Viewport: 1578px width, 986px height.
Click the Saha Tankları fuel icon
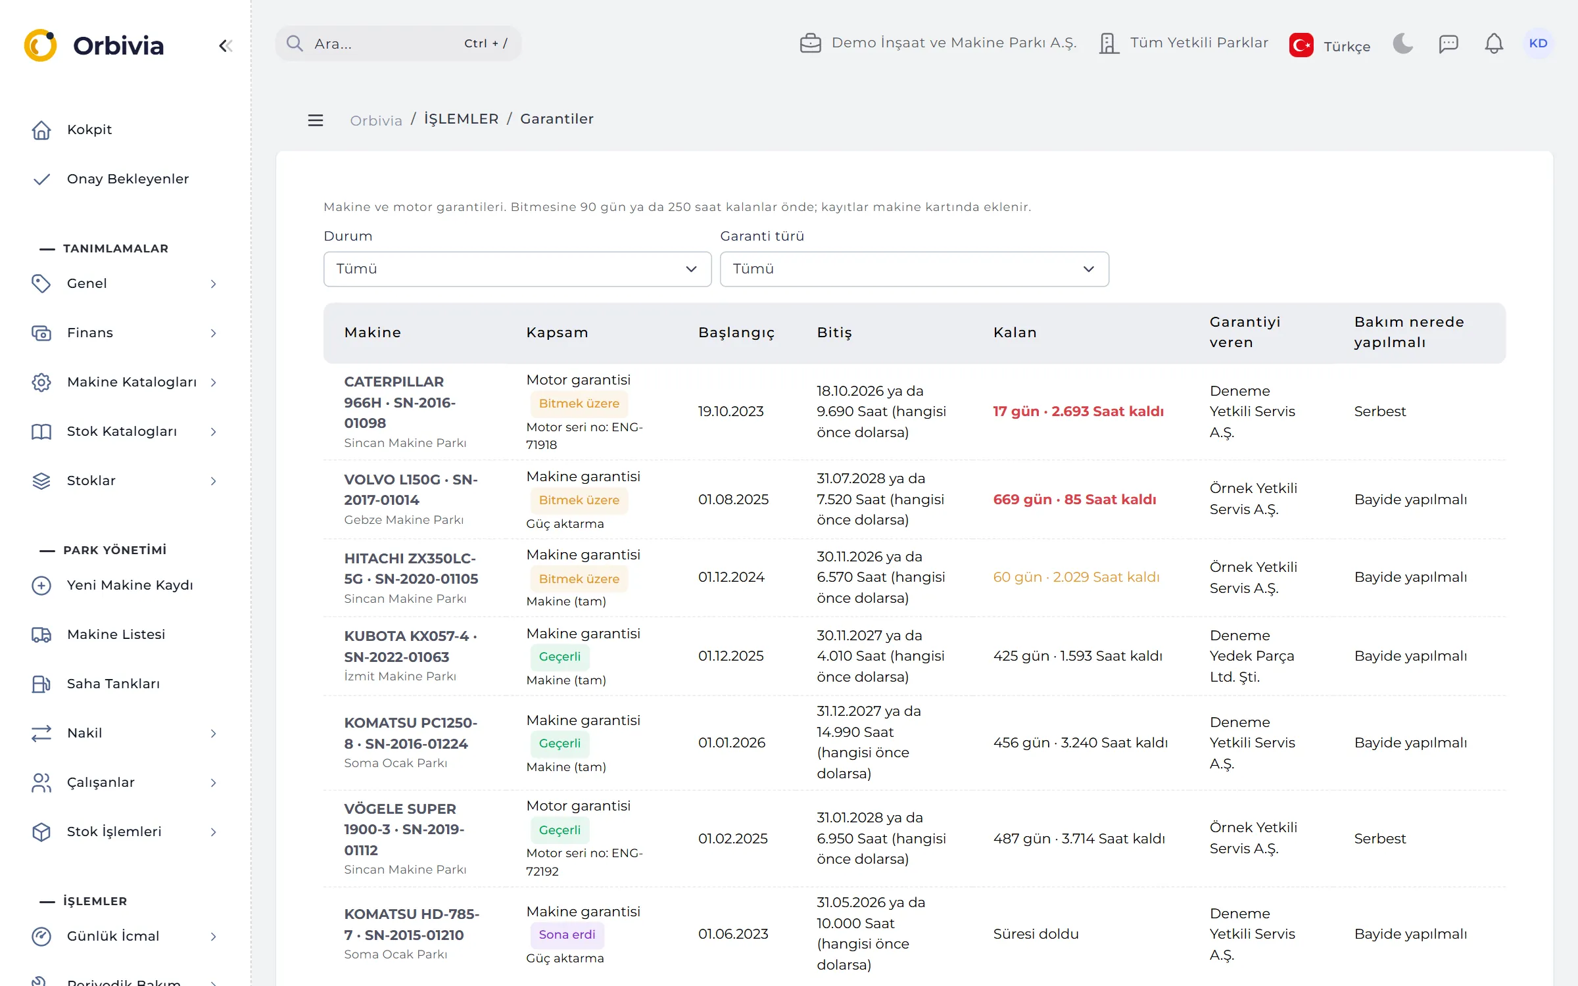click(41, 684)
